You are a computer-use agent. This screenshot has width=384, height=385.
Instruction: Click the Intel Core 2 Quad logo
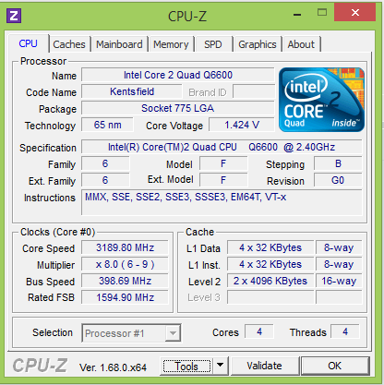click(321, 100)
